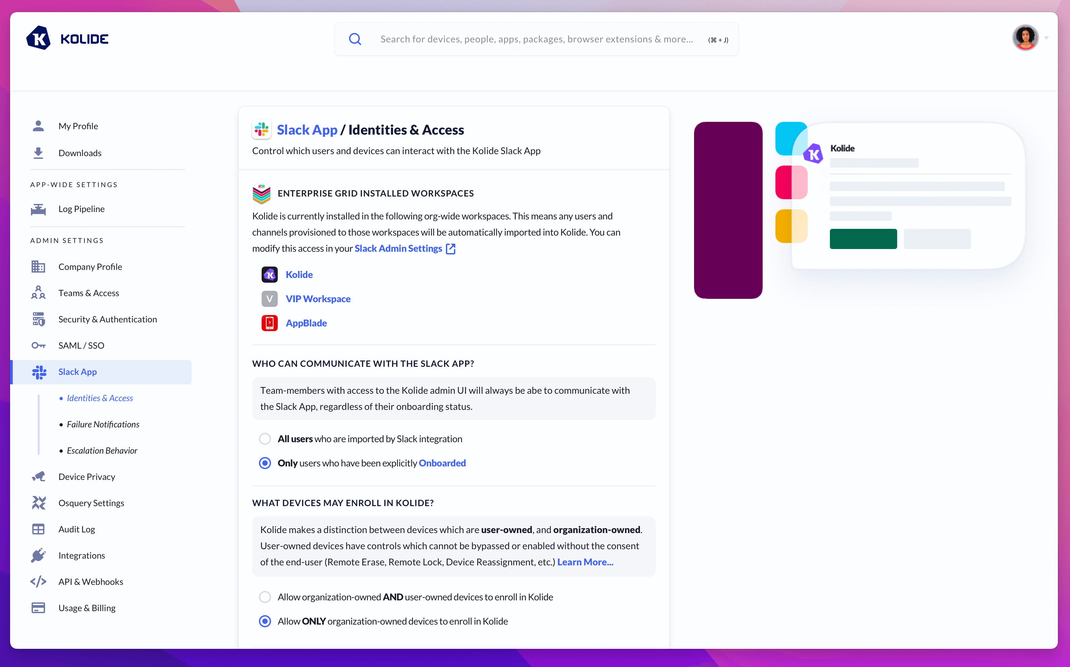Click the Slack App breadcrumb link

click(x=307, y=130)
